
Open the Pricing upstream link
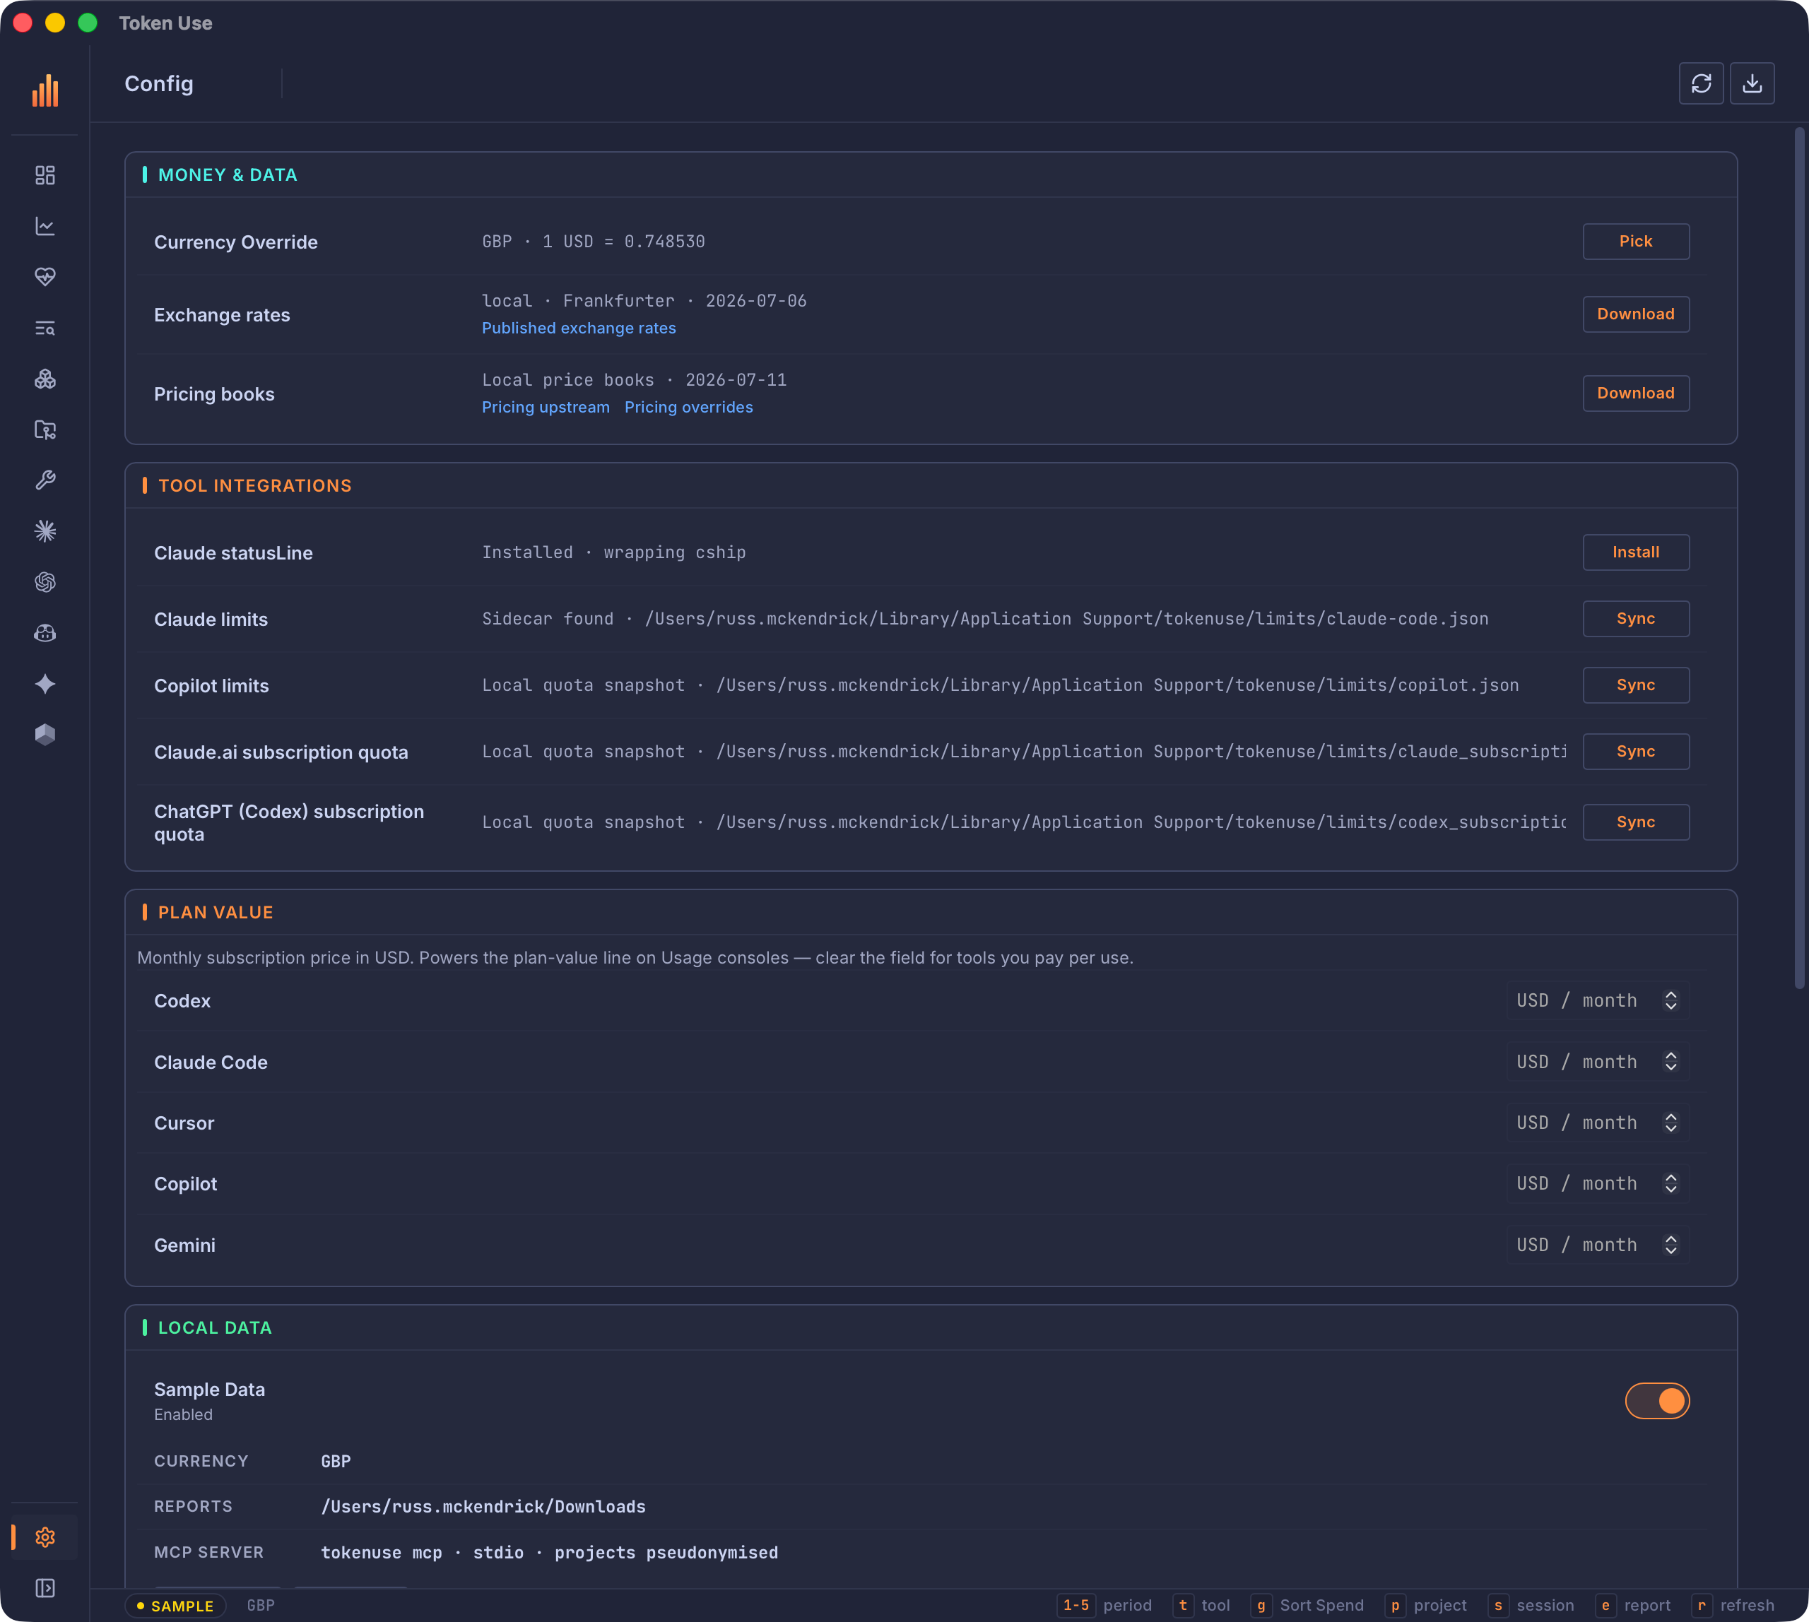point(546,408)
